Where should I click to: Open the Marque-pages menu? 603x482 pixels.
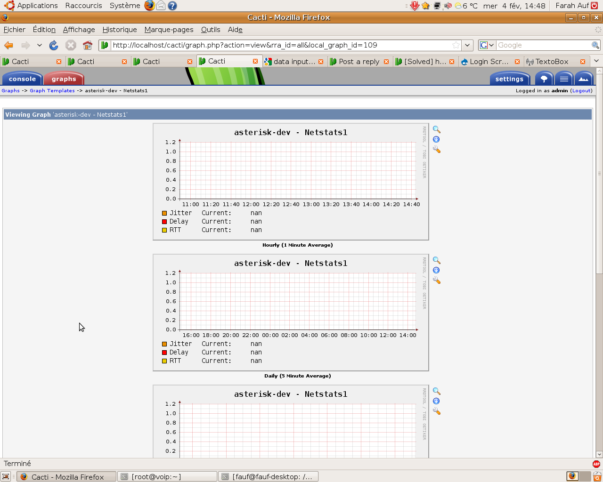tap(169, 29)
